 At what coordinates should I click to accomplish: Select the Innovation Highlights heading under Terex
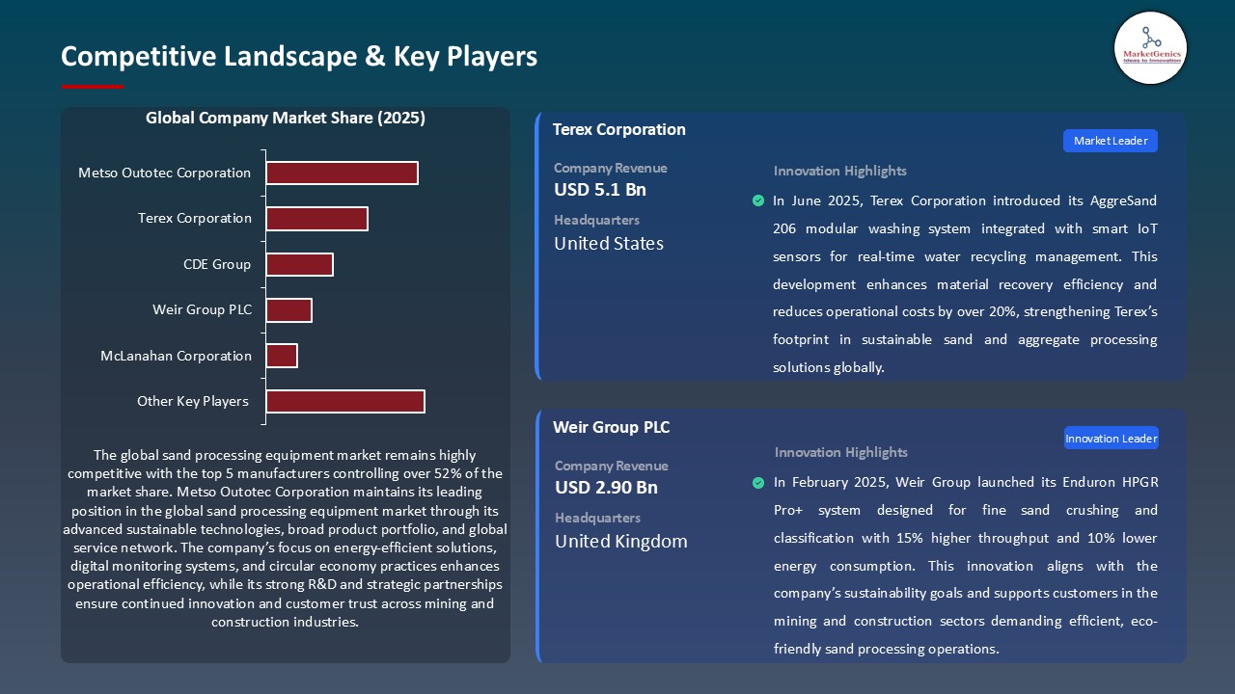(839, 171)
